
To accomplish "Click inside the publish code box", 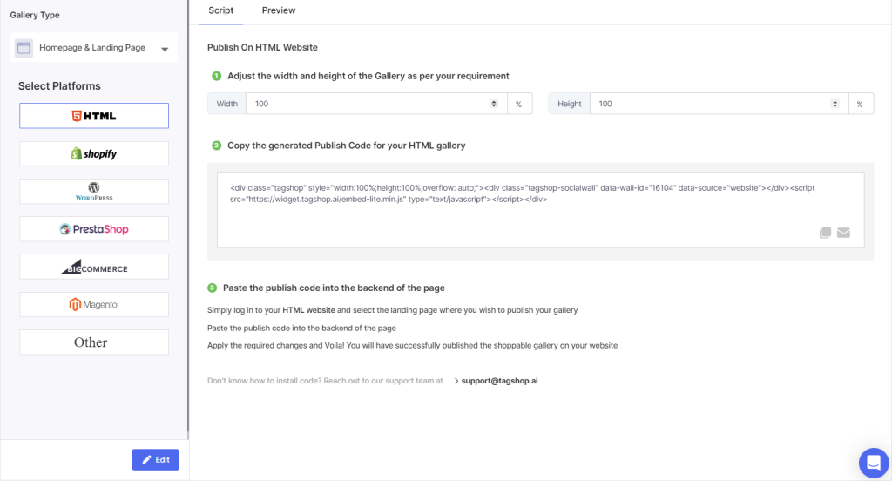I will tap(540, 210).
